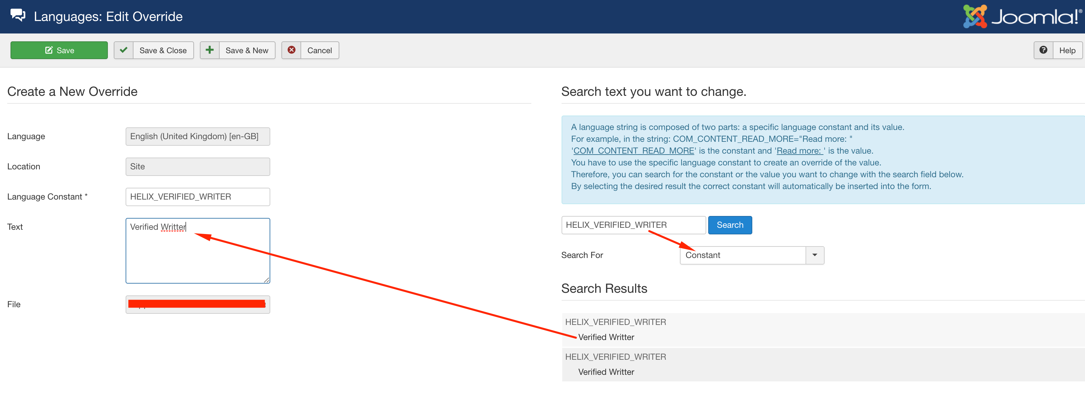Click the green Save button
Screen dimensions: 1085x407
[59, 51]
